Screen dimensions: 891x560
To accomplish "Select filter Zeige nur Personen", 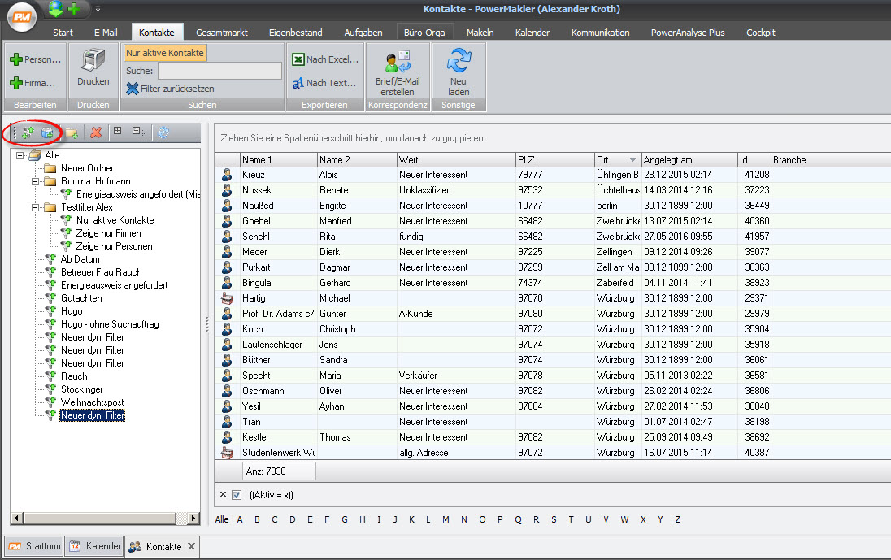I will [114, 246].
